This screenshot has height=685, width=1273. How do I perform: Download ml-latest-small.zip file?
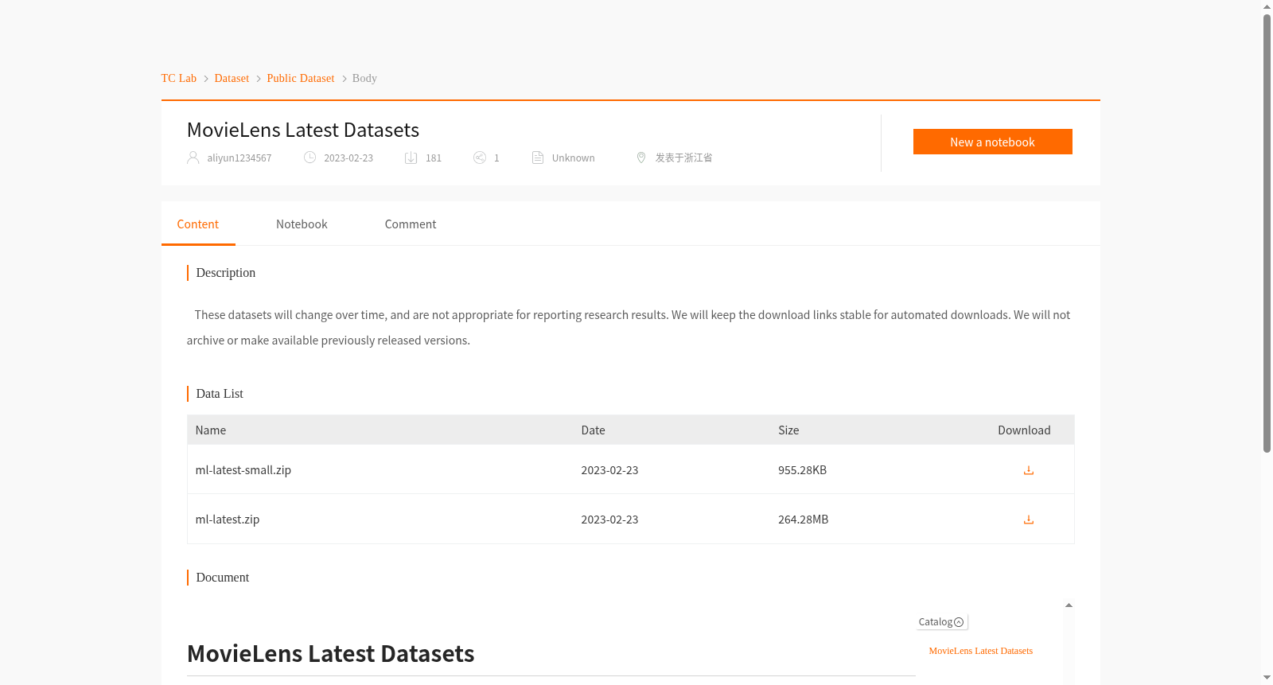click(x=1028, y=470)
